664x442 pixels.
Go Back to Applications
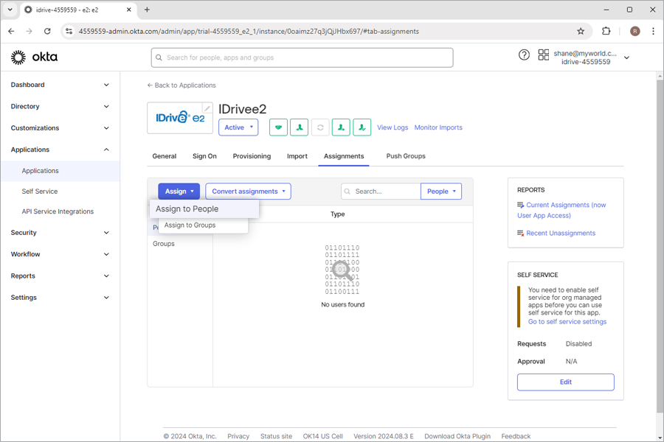181,85
